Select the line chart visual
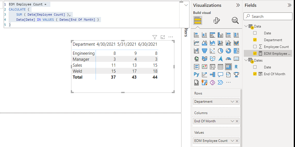Screen dimensions: 295x147 click(x=196, y=43)
